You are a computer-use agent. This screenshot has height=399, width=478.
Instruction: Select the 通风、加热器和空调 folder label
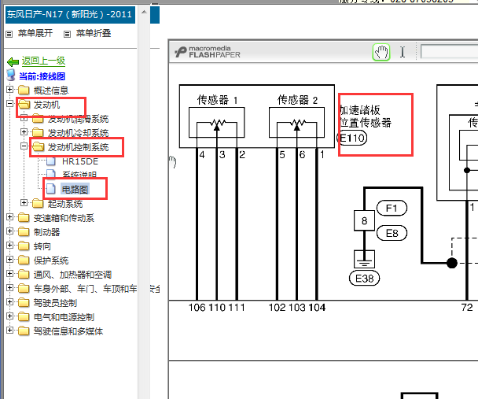pyautogui.click(x=72, y=275)
